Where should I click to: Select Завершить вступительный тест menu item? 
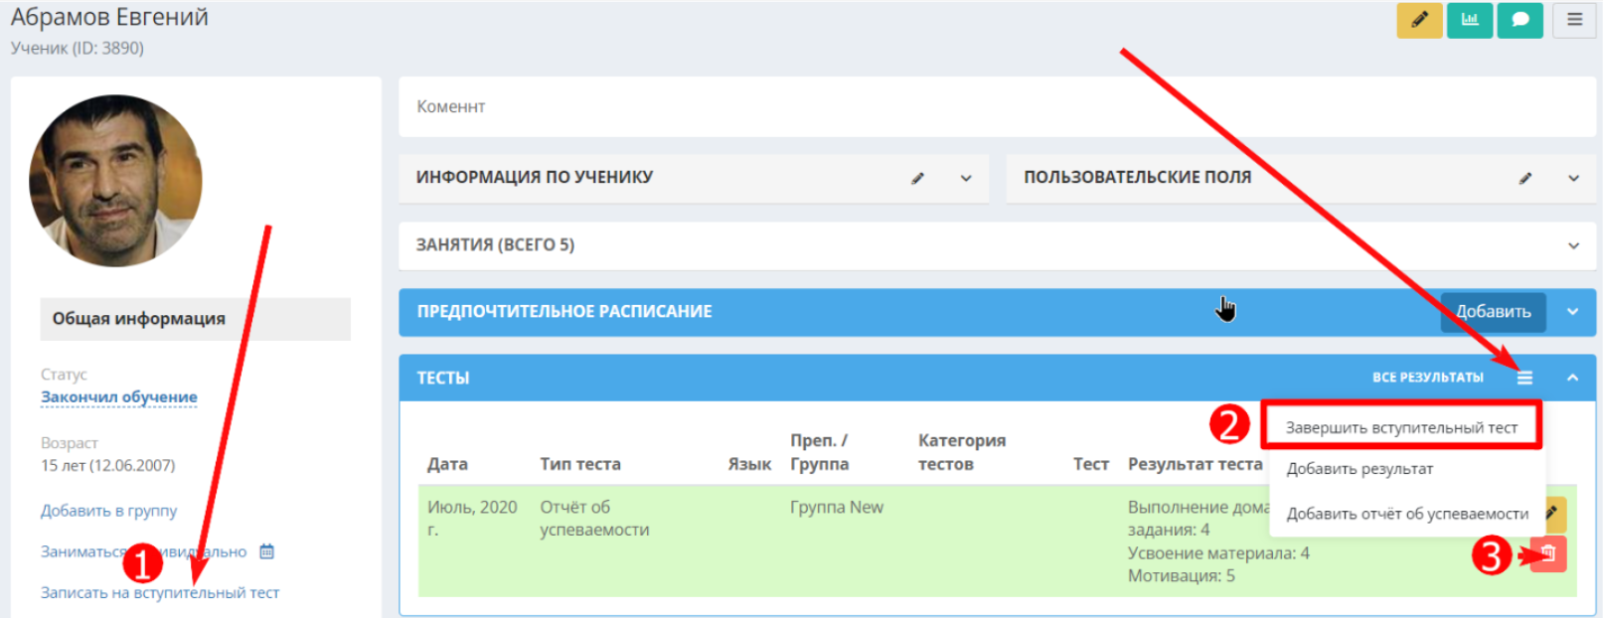click(1401, 427)
